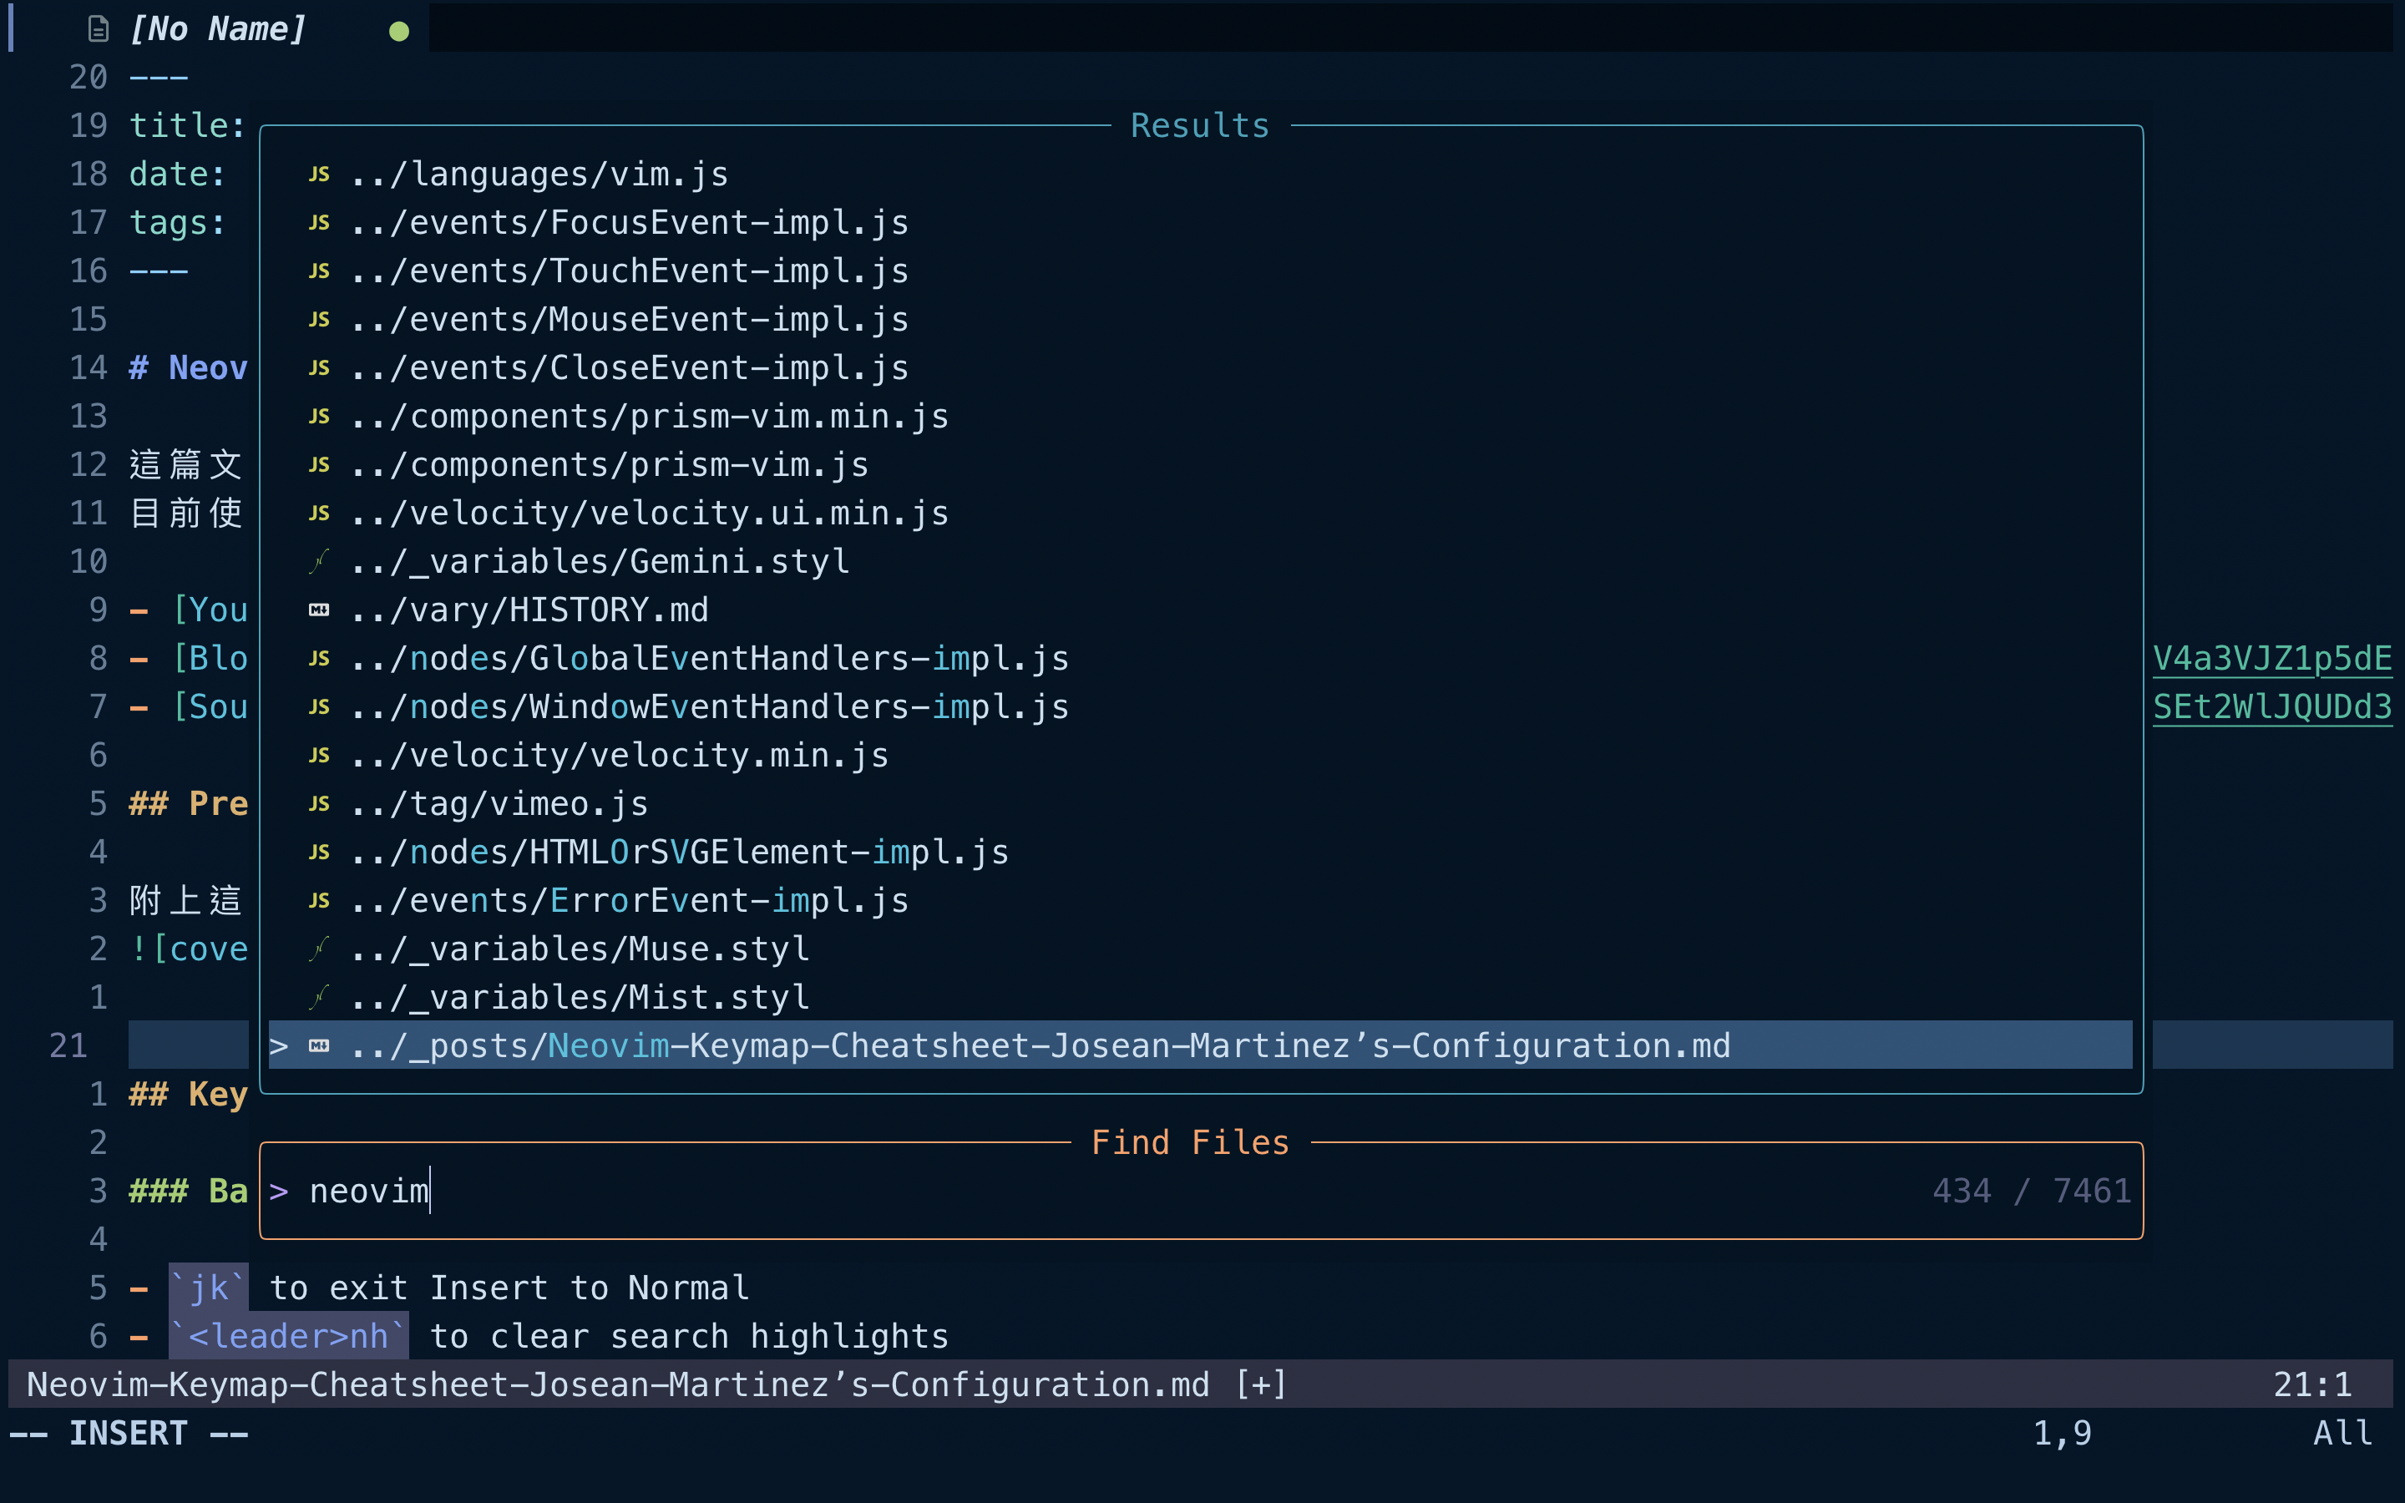Click the markdown icon beside vary/HISTORY.md
Viewport: 2405px width, 1503px height.
[319, 610]
